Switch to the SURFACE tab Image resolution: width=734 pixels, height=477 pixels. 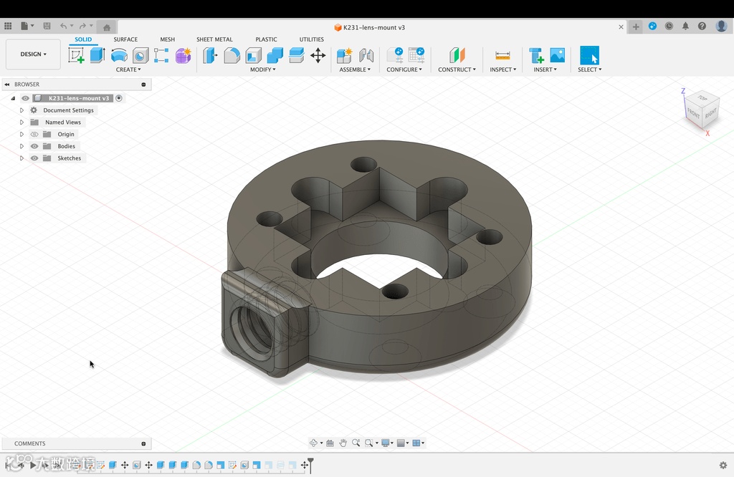[x=125, y=39]
